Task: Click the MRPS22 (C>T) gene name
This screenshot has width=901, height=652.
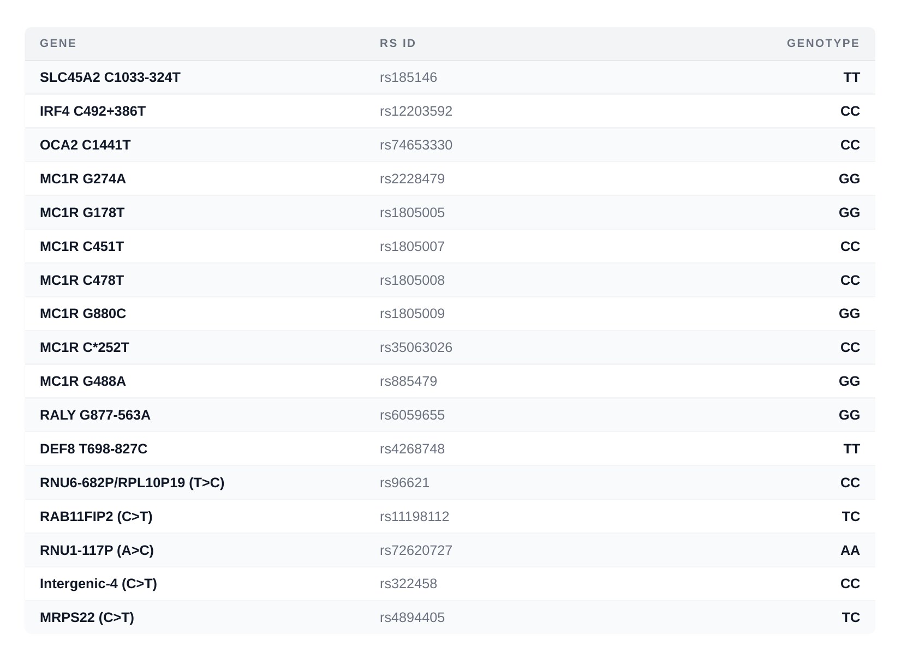Action: pos(87,618)
